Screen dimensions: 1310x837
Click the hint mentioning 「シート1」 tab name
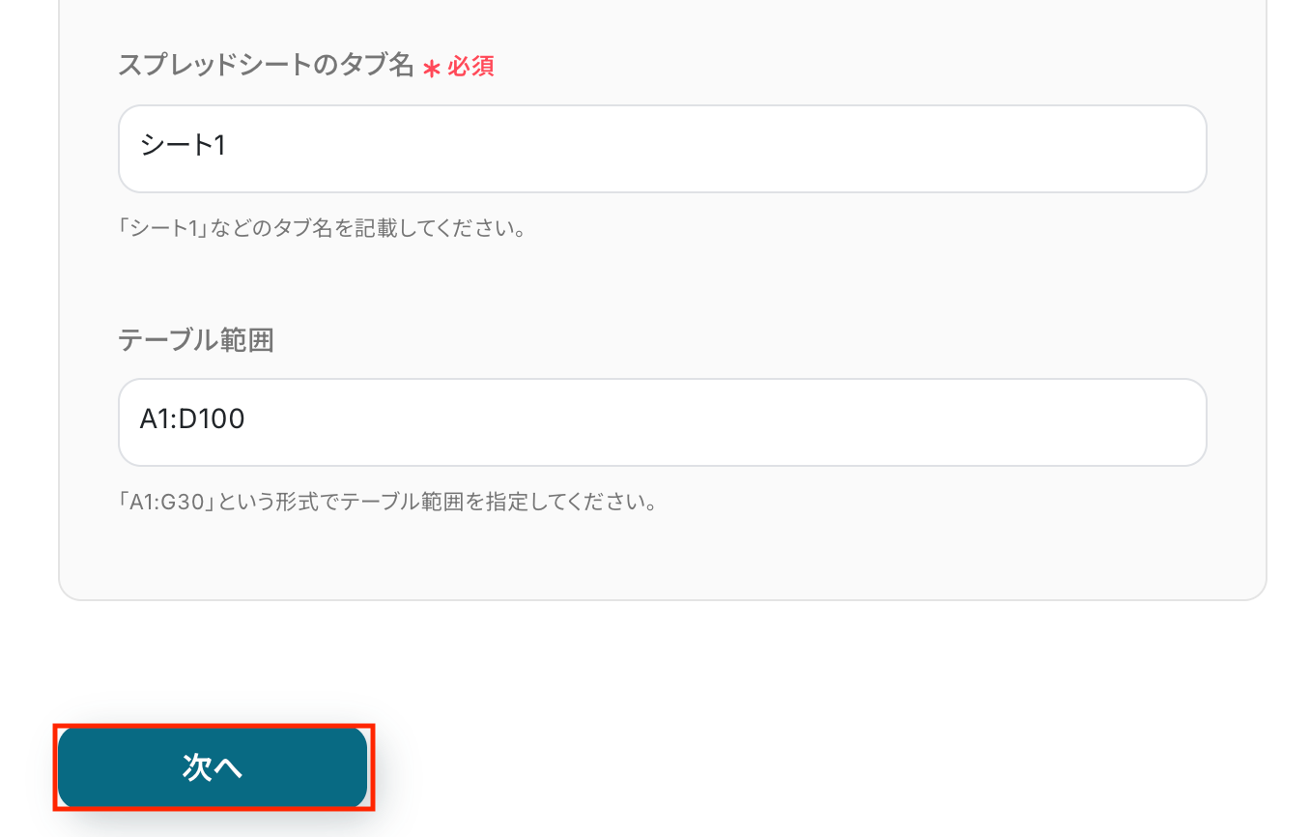[322, 230]
